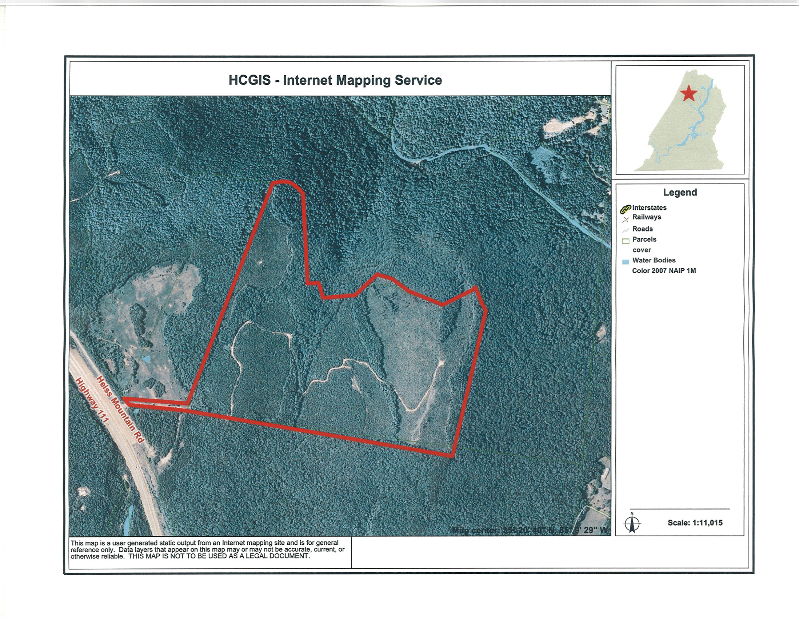Click the Water Bodies legend label

[x=654, y=260]
